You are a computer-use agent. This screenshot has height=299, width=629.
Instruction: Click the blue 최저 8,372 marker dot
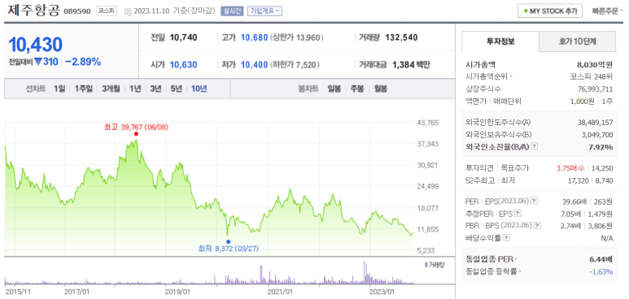pos(229,241)
